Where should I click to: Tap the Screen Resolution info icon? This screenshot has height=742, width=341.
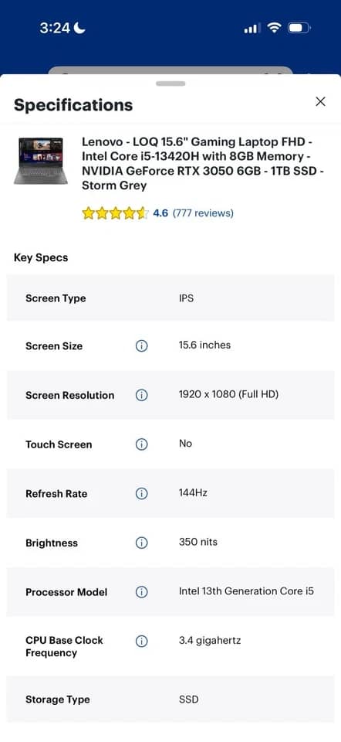(141, 395)
